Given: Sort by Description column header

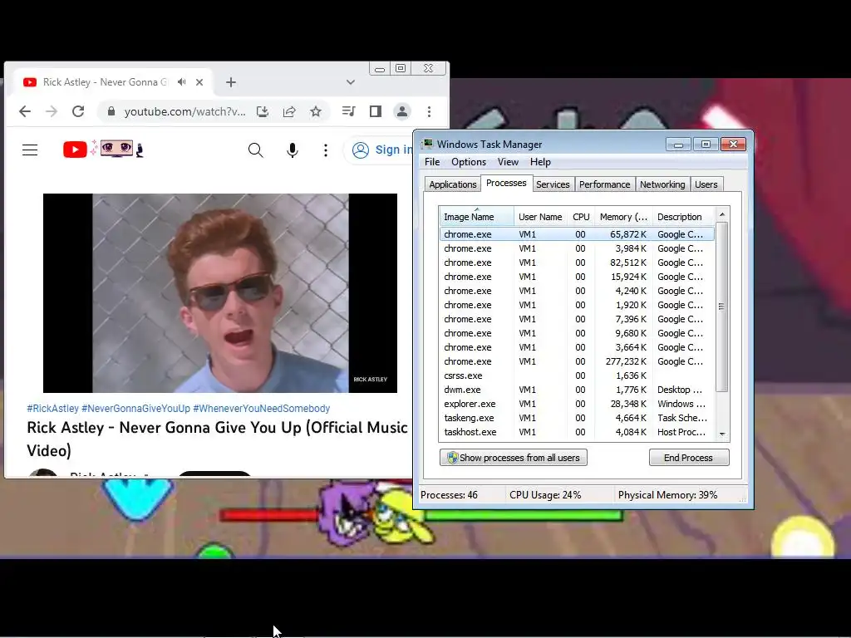Looking at the screenshot, I should click(683, 217).
